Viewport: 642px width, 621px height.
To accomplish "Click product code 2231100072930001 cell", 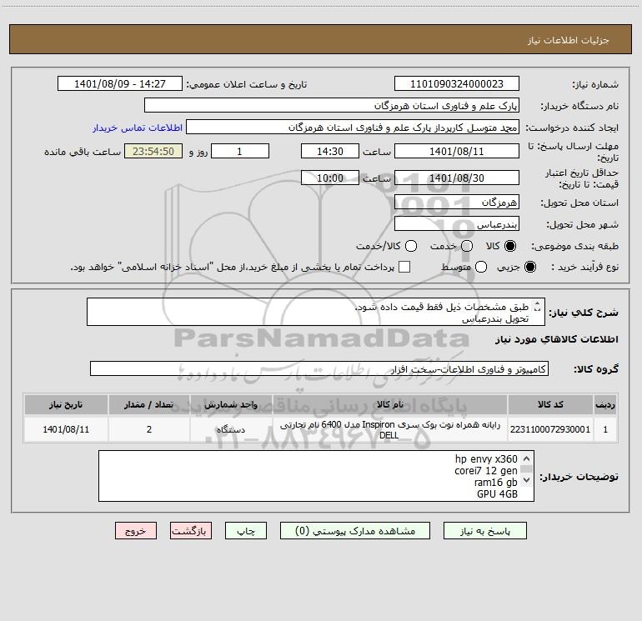I will click(550, 429).
